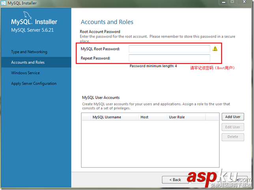Screen dimensions: 254x190
Task: Minimize the MySQL Installer window
Action: (x=224, y=2)
